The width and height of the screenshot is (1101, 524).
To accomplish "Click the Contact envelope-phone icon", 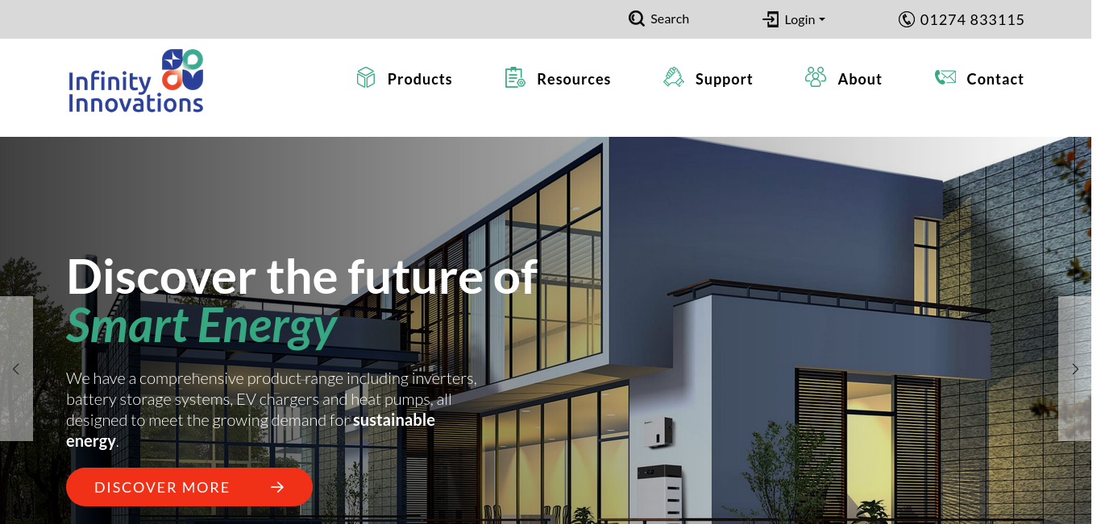I will coord(945,77).
